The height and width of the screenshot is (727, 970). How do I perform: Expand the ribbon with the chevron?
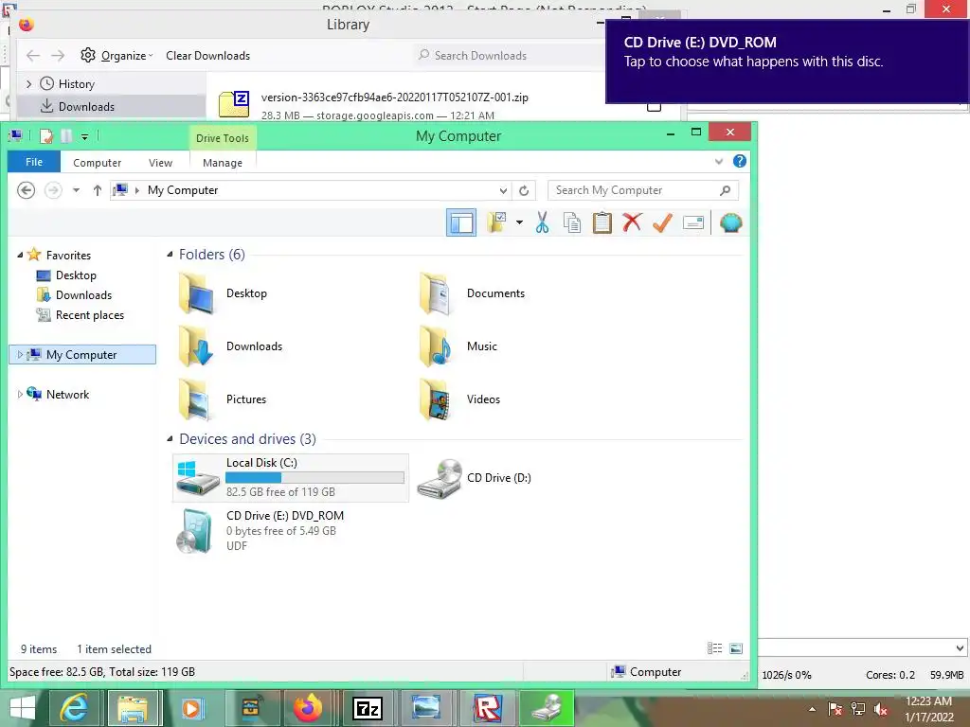[719, 161]
